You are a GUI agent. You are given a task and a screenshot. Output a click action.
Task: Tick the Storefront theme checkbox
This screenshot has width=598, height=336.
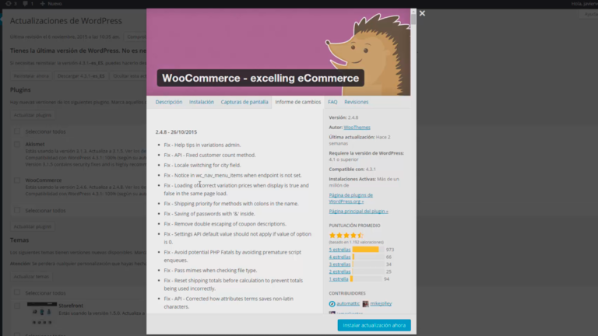point(17,306)
